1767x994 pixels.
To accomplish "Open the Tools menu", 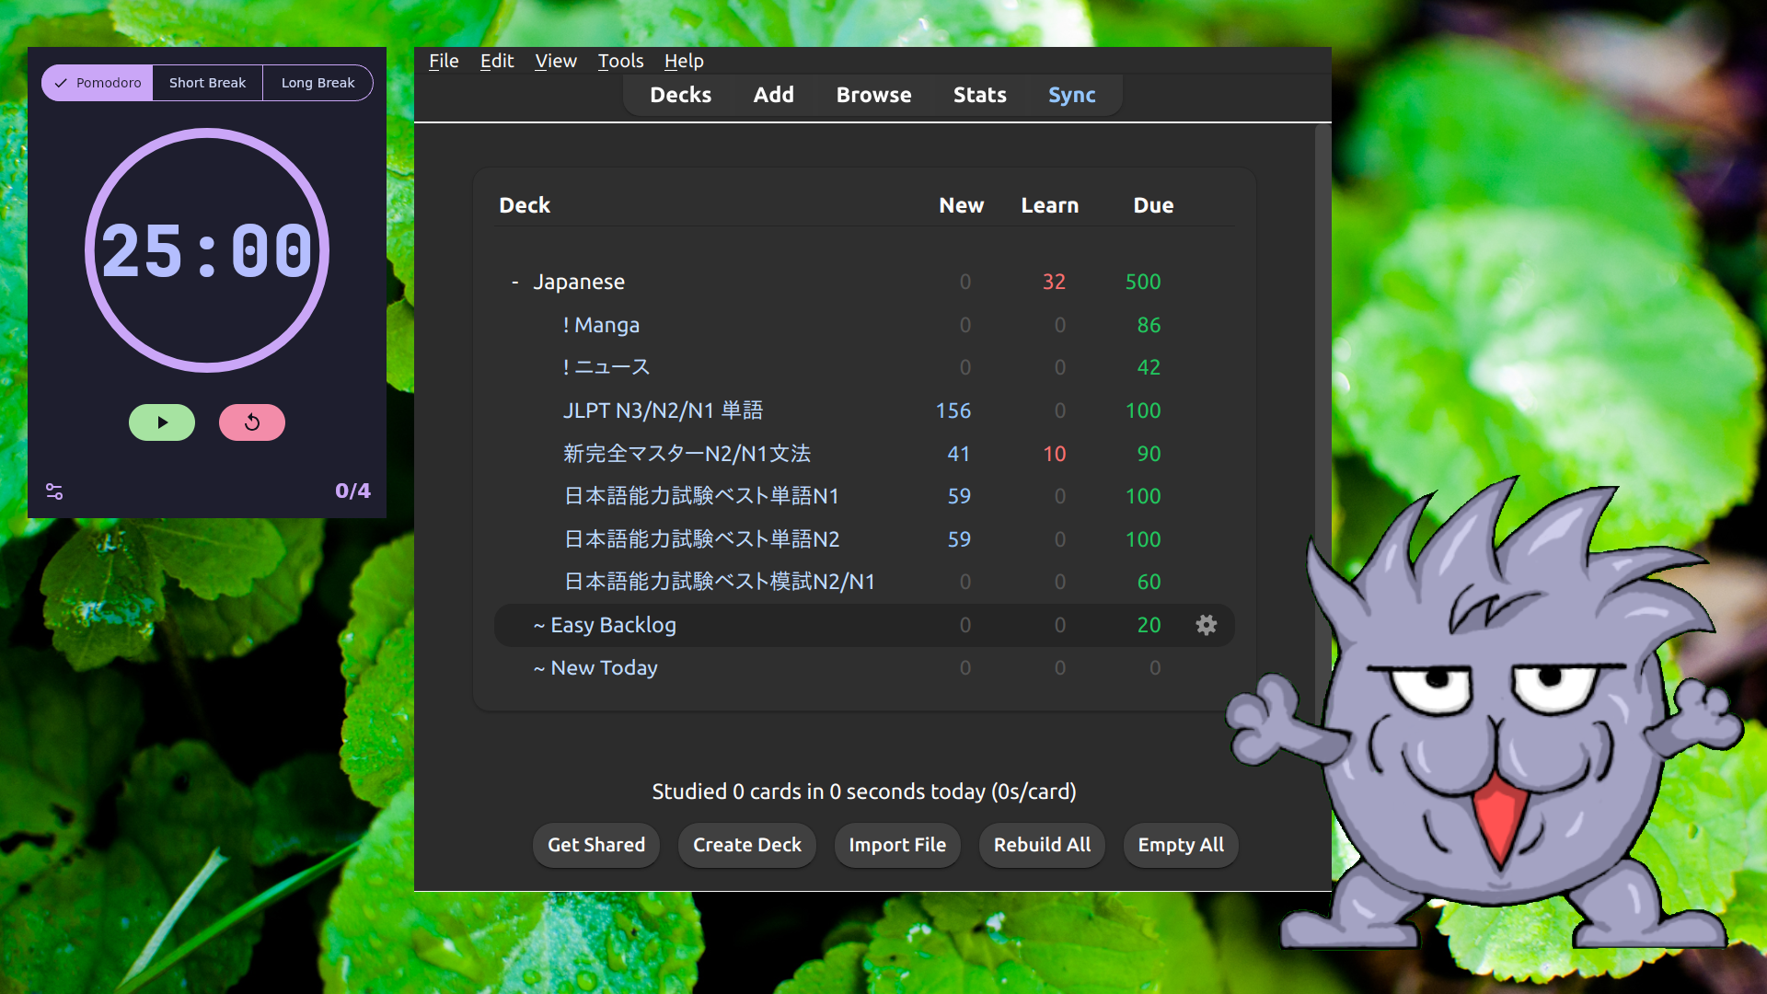I will point(620,61).
